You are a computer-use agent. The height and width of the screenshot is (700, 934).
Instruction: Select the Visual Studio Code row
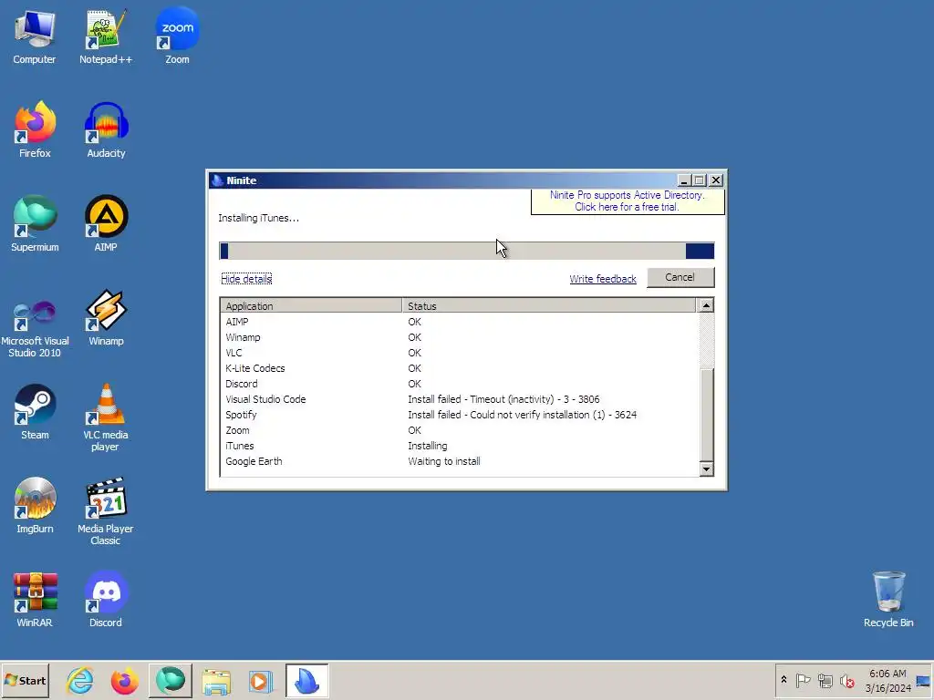point(459,399)
